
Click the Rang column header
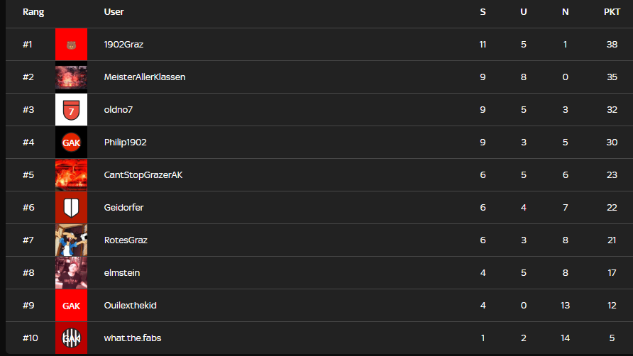(33, 12)
